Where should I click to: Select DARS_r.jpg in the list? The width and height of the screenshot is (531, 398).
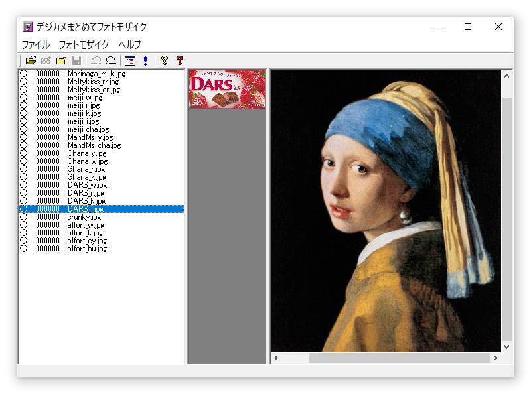click(x=102, y=193)
